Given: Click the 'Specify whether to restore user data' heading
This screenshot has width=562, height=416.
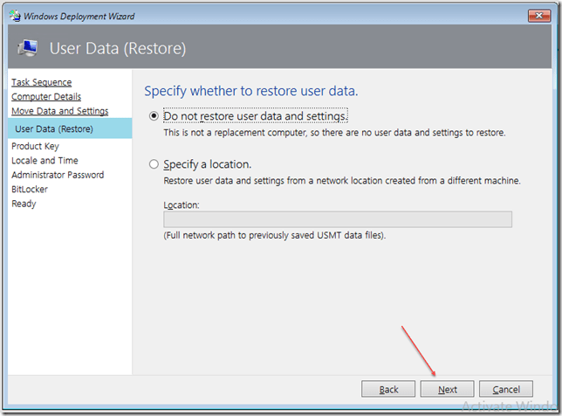Looking at the screenshot, I should [x=250, y=91].
